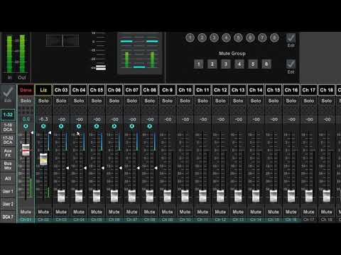Mute channel Ch 12

point(220,212)
